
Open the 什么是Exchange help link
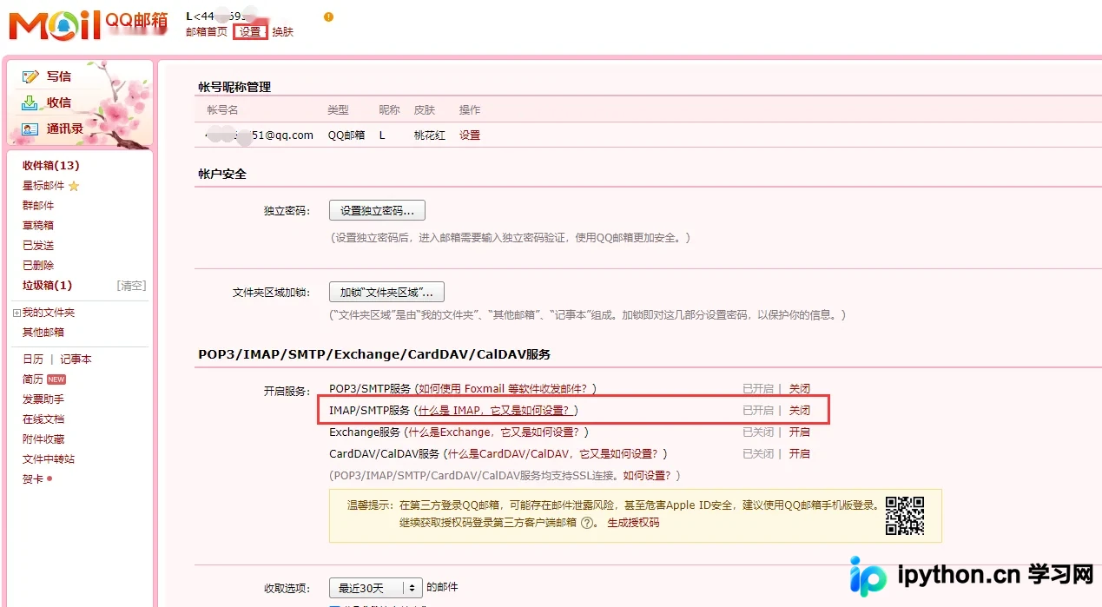pos(495,432)
